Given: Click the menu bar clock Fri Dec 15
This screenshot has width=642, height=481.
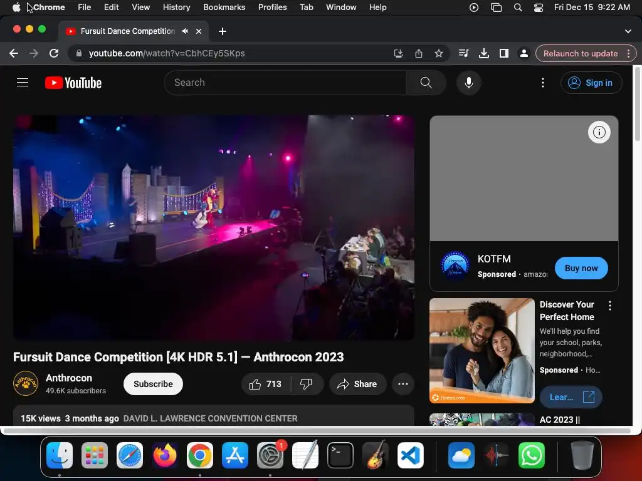Looking at the screenshot, I should point(592,8).
